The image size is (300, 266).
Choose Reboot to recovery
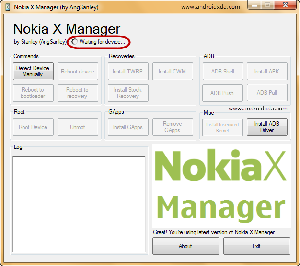click(x=78, y=93)
